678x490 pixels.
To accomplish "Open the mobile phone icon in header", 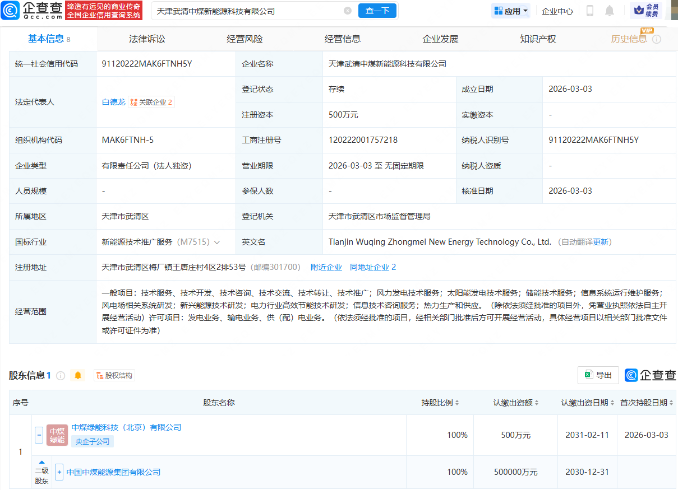I will tap(590, 11).
